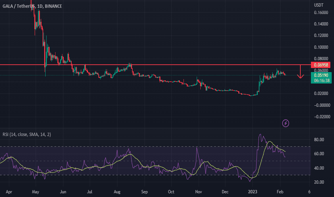334x197 pixels.
Task: Click the USDT currency label
Action: tap(319, 5)
